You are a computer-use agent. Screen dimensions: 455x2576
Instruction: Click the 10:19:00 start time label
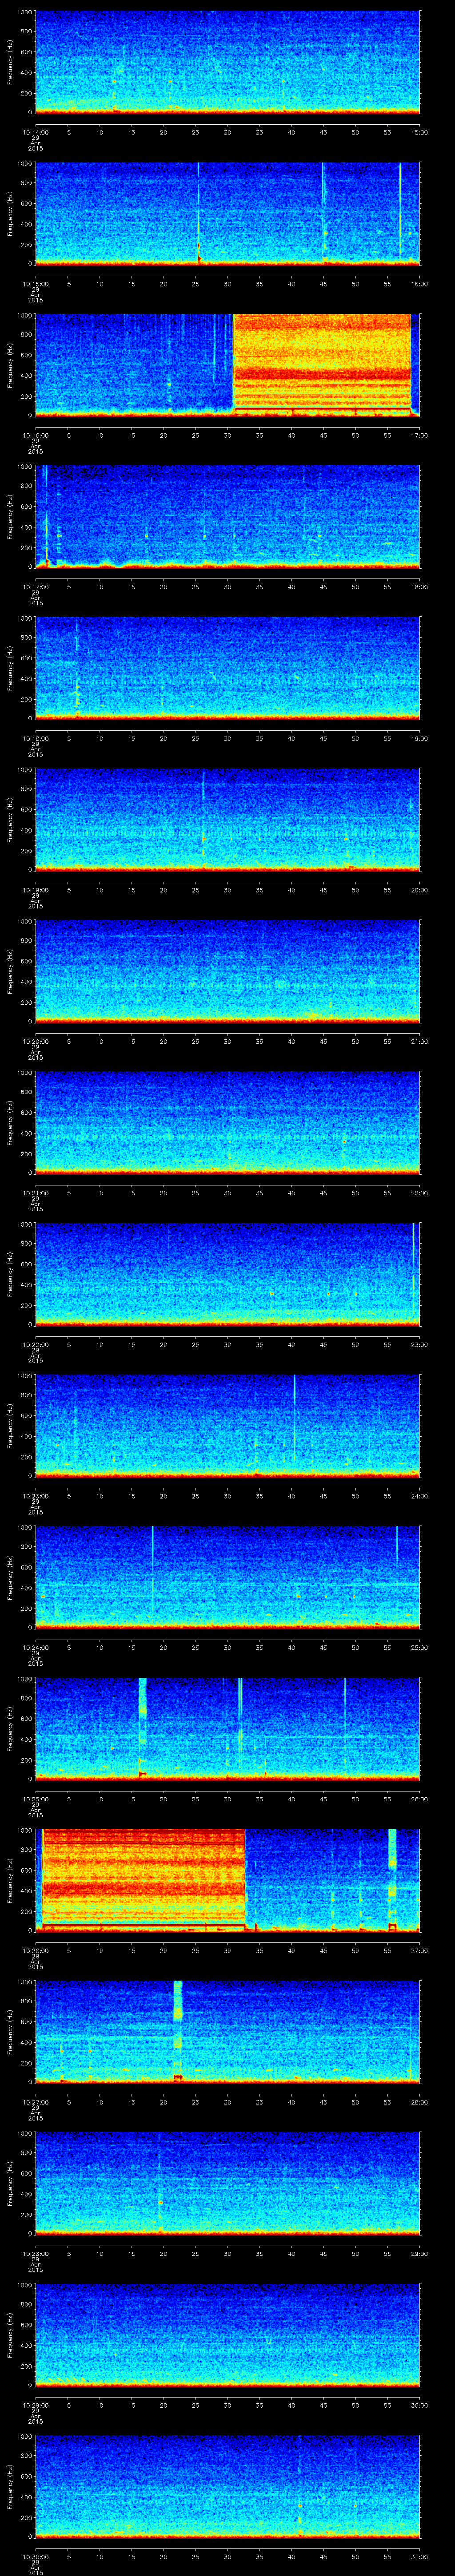point(35,890)
